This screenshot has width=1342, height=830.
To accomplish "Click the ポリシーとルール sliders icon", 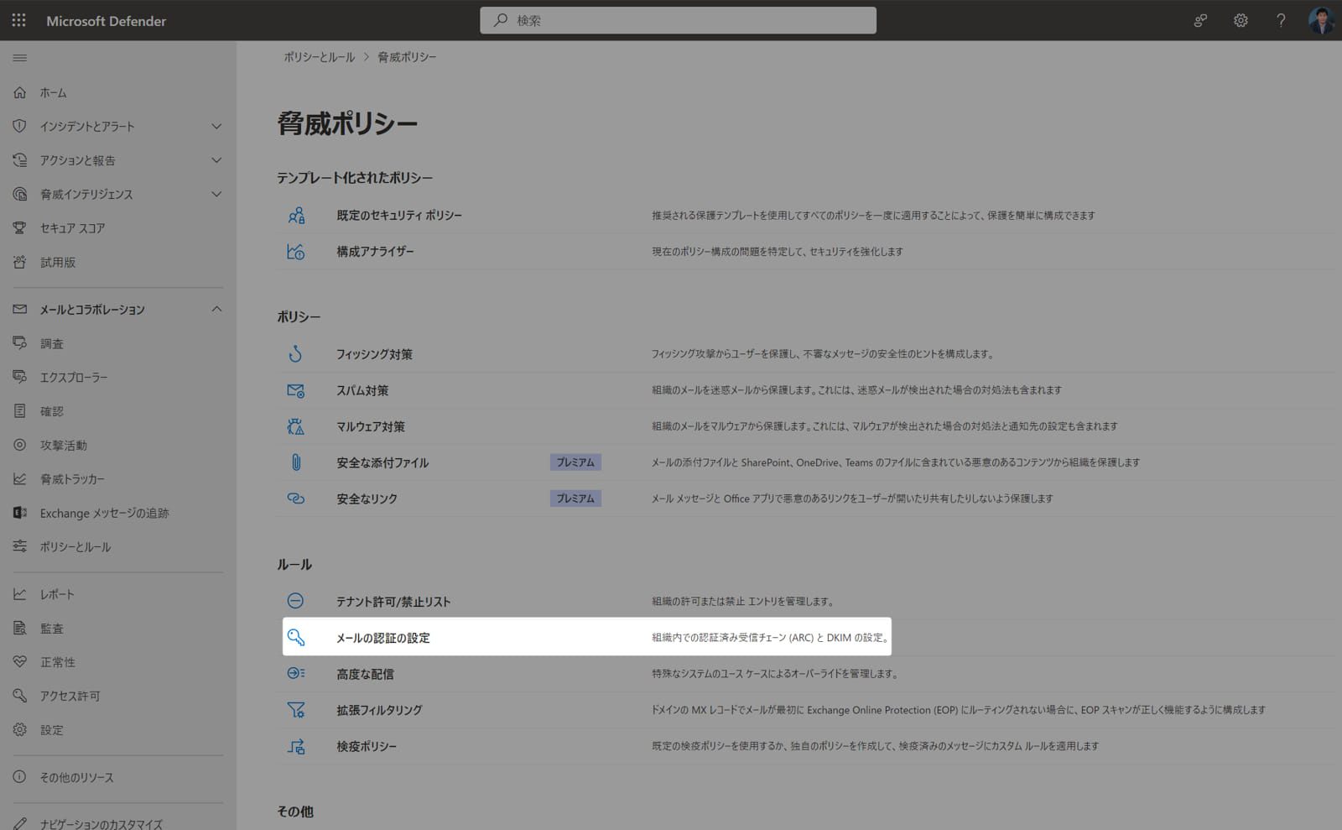I will pos(20,546).
